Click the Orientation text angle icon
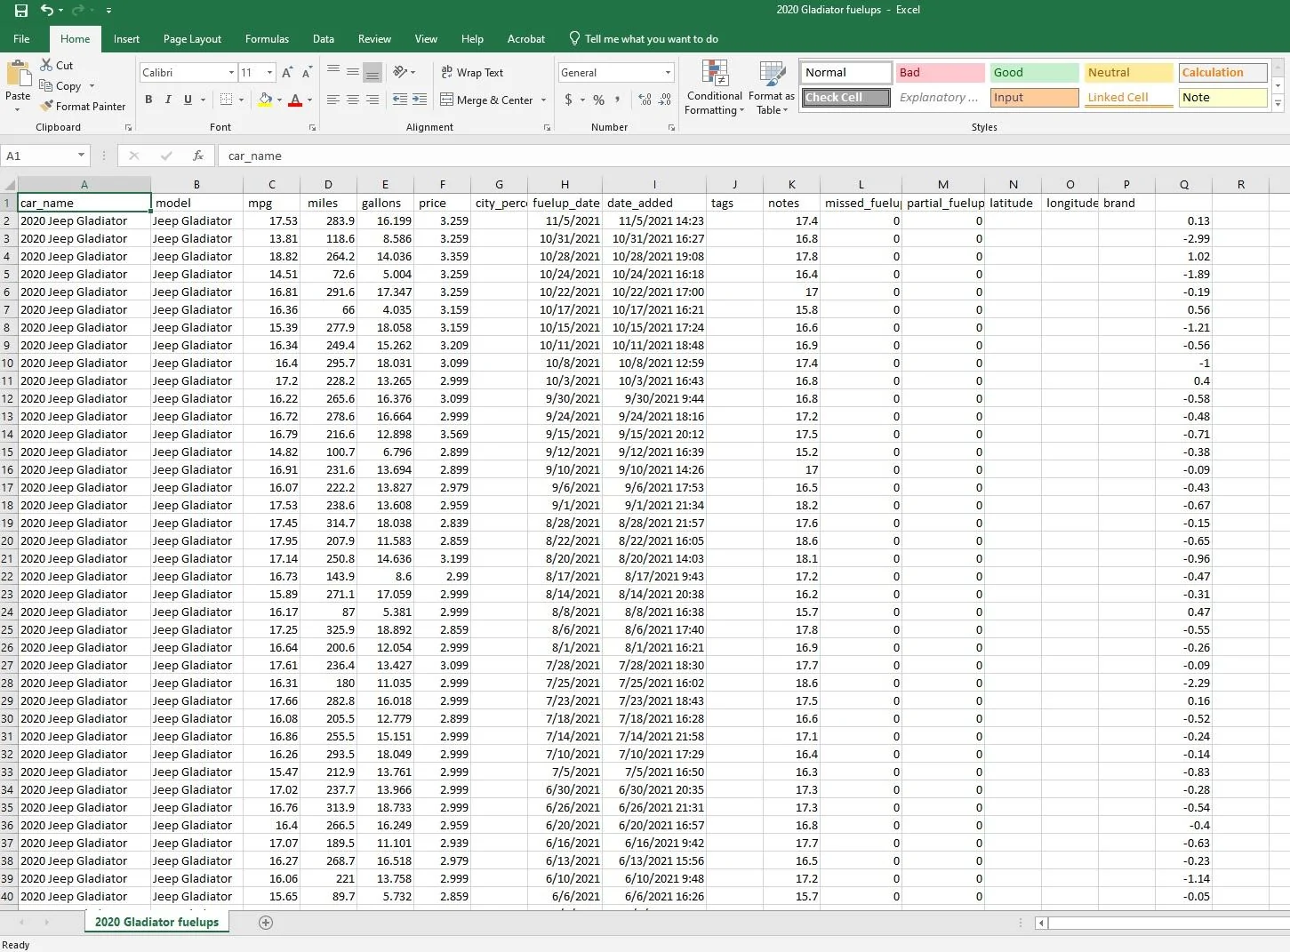1290x952 pixels. [401, 72]
